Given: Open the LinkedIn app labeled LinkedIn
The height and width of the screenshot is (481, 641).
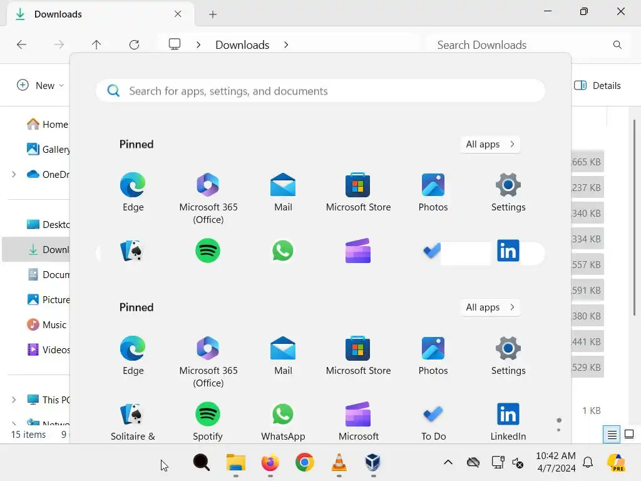Looking at the screenshot, I should [x=508, y=422].
